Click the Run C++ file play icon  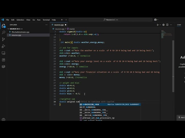coord(158,25)
